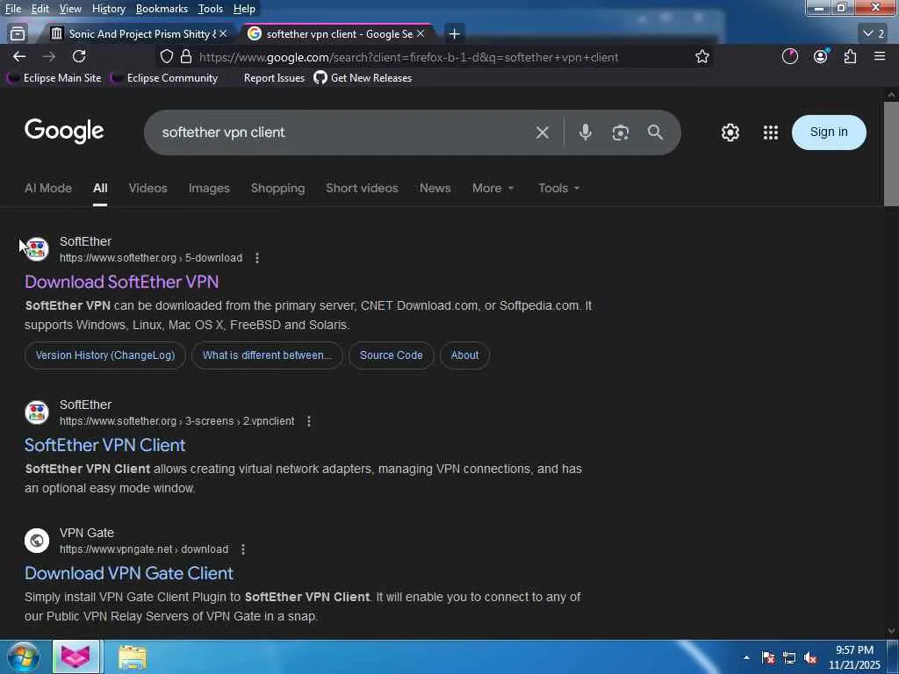Open the Firefox account icon
Screen dimensions: 899x674
pyautogui.click(x=821, y=56)
